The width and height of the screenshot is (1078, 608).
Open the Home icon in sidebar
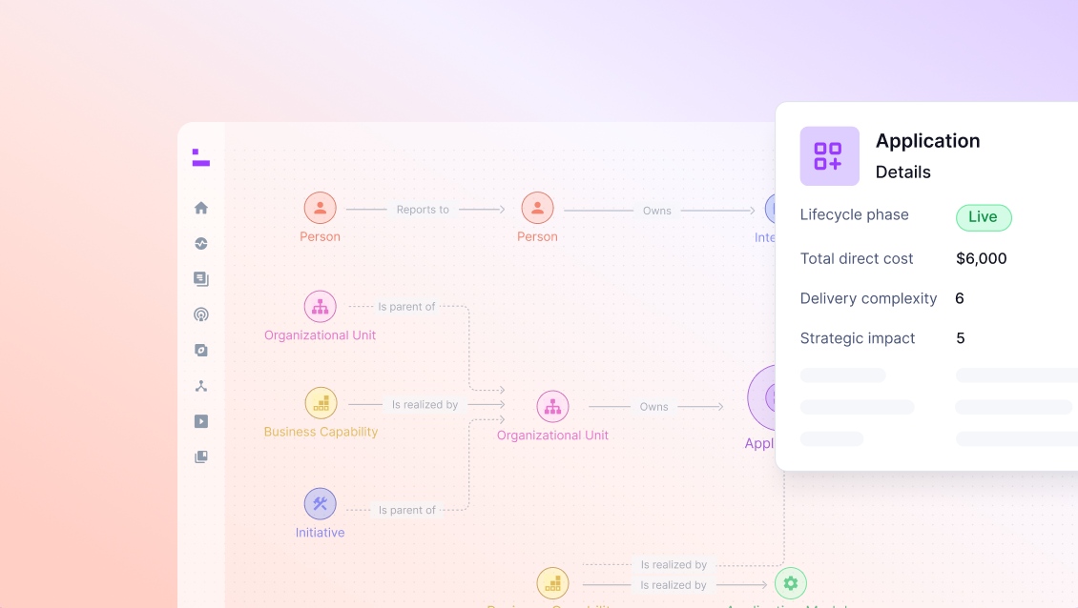click(x=200, y=208)
